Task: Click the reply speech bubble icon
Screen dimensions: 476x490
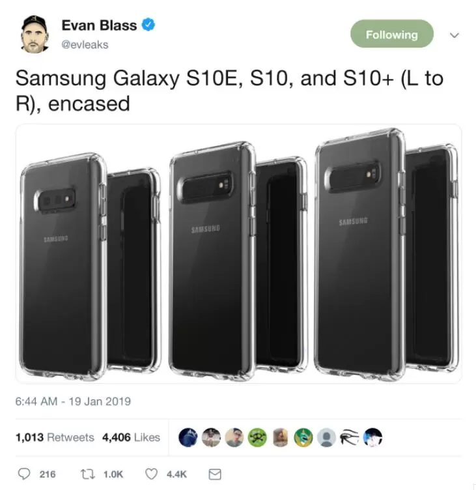Action: pyautogui.click(x=23, y=474)
